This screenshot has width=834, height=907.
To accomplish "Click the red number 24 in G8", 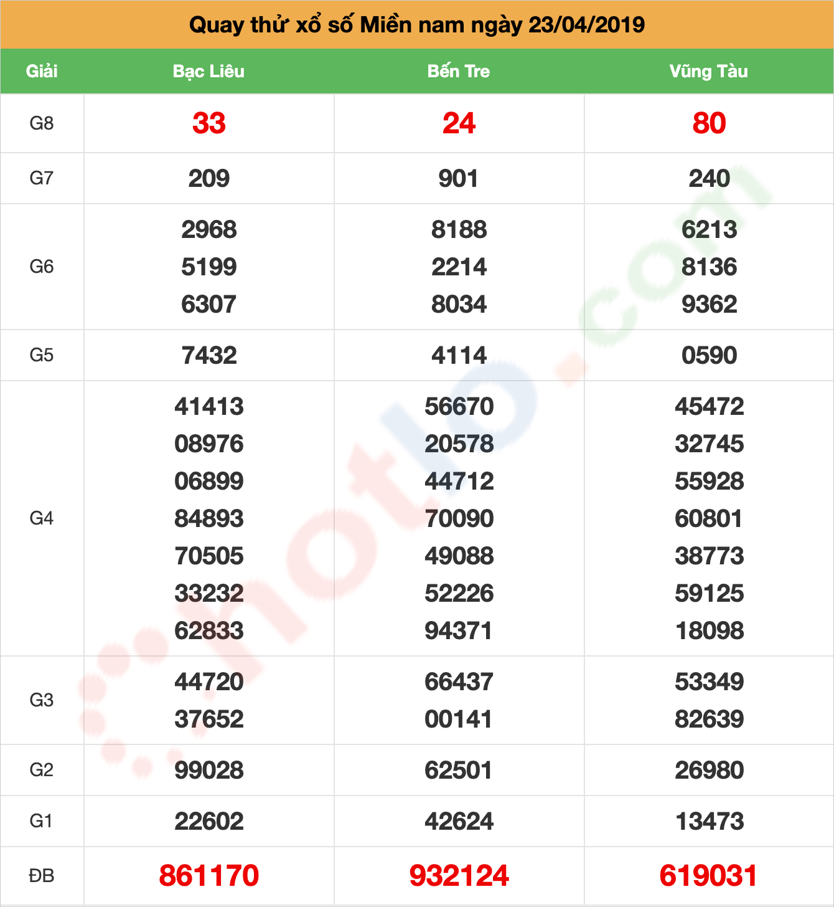I will click(x=459, y=123).
